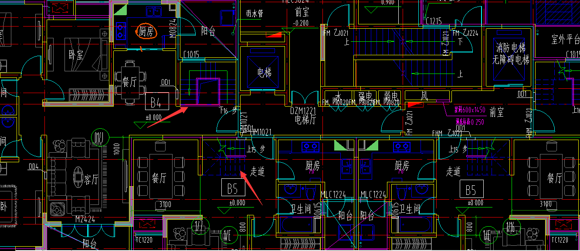Select the 阳台 label next to 雨水管
Screen dimensions: 580x251
tap(208, 31)
